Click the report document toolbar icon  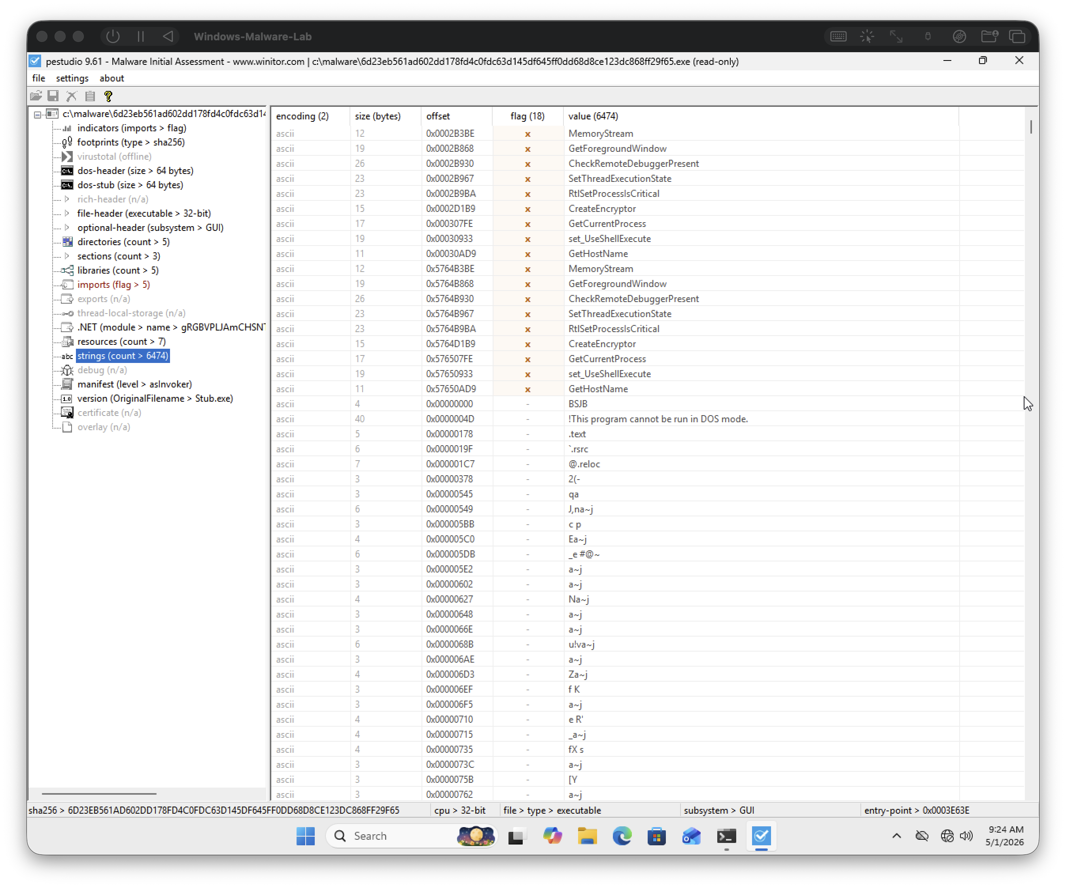click(x=90, y=95)
